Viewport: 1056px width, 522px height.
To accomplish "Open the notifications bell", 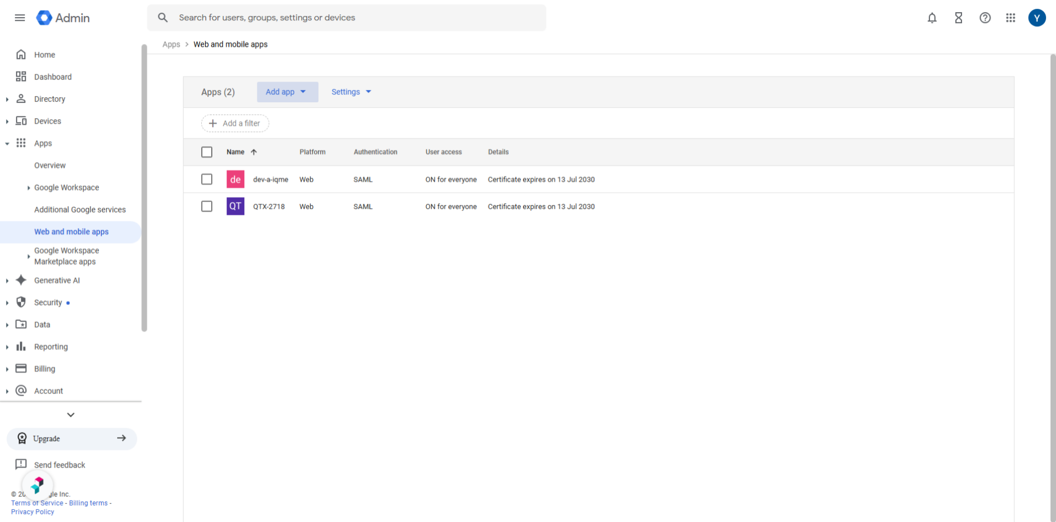I will (932, 18).
